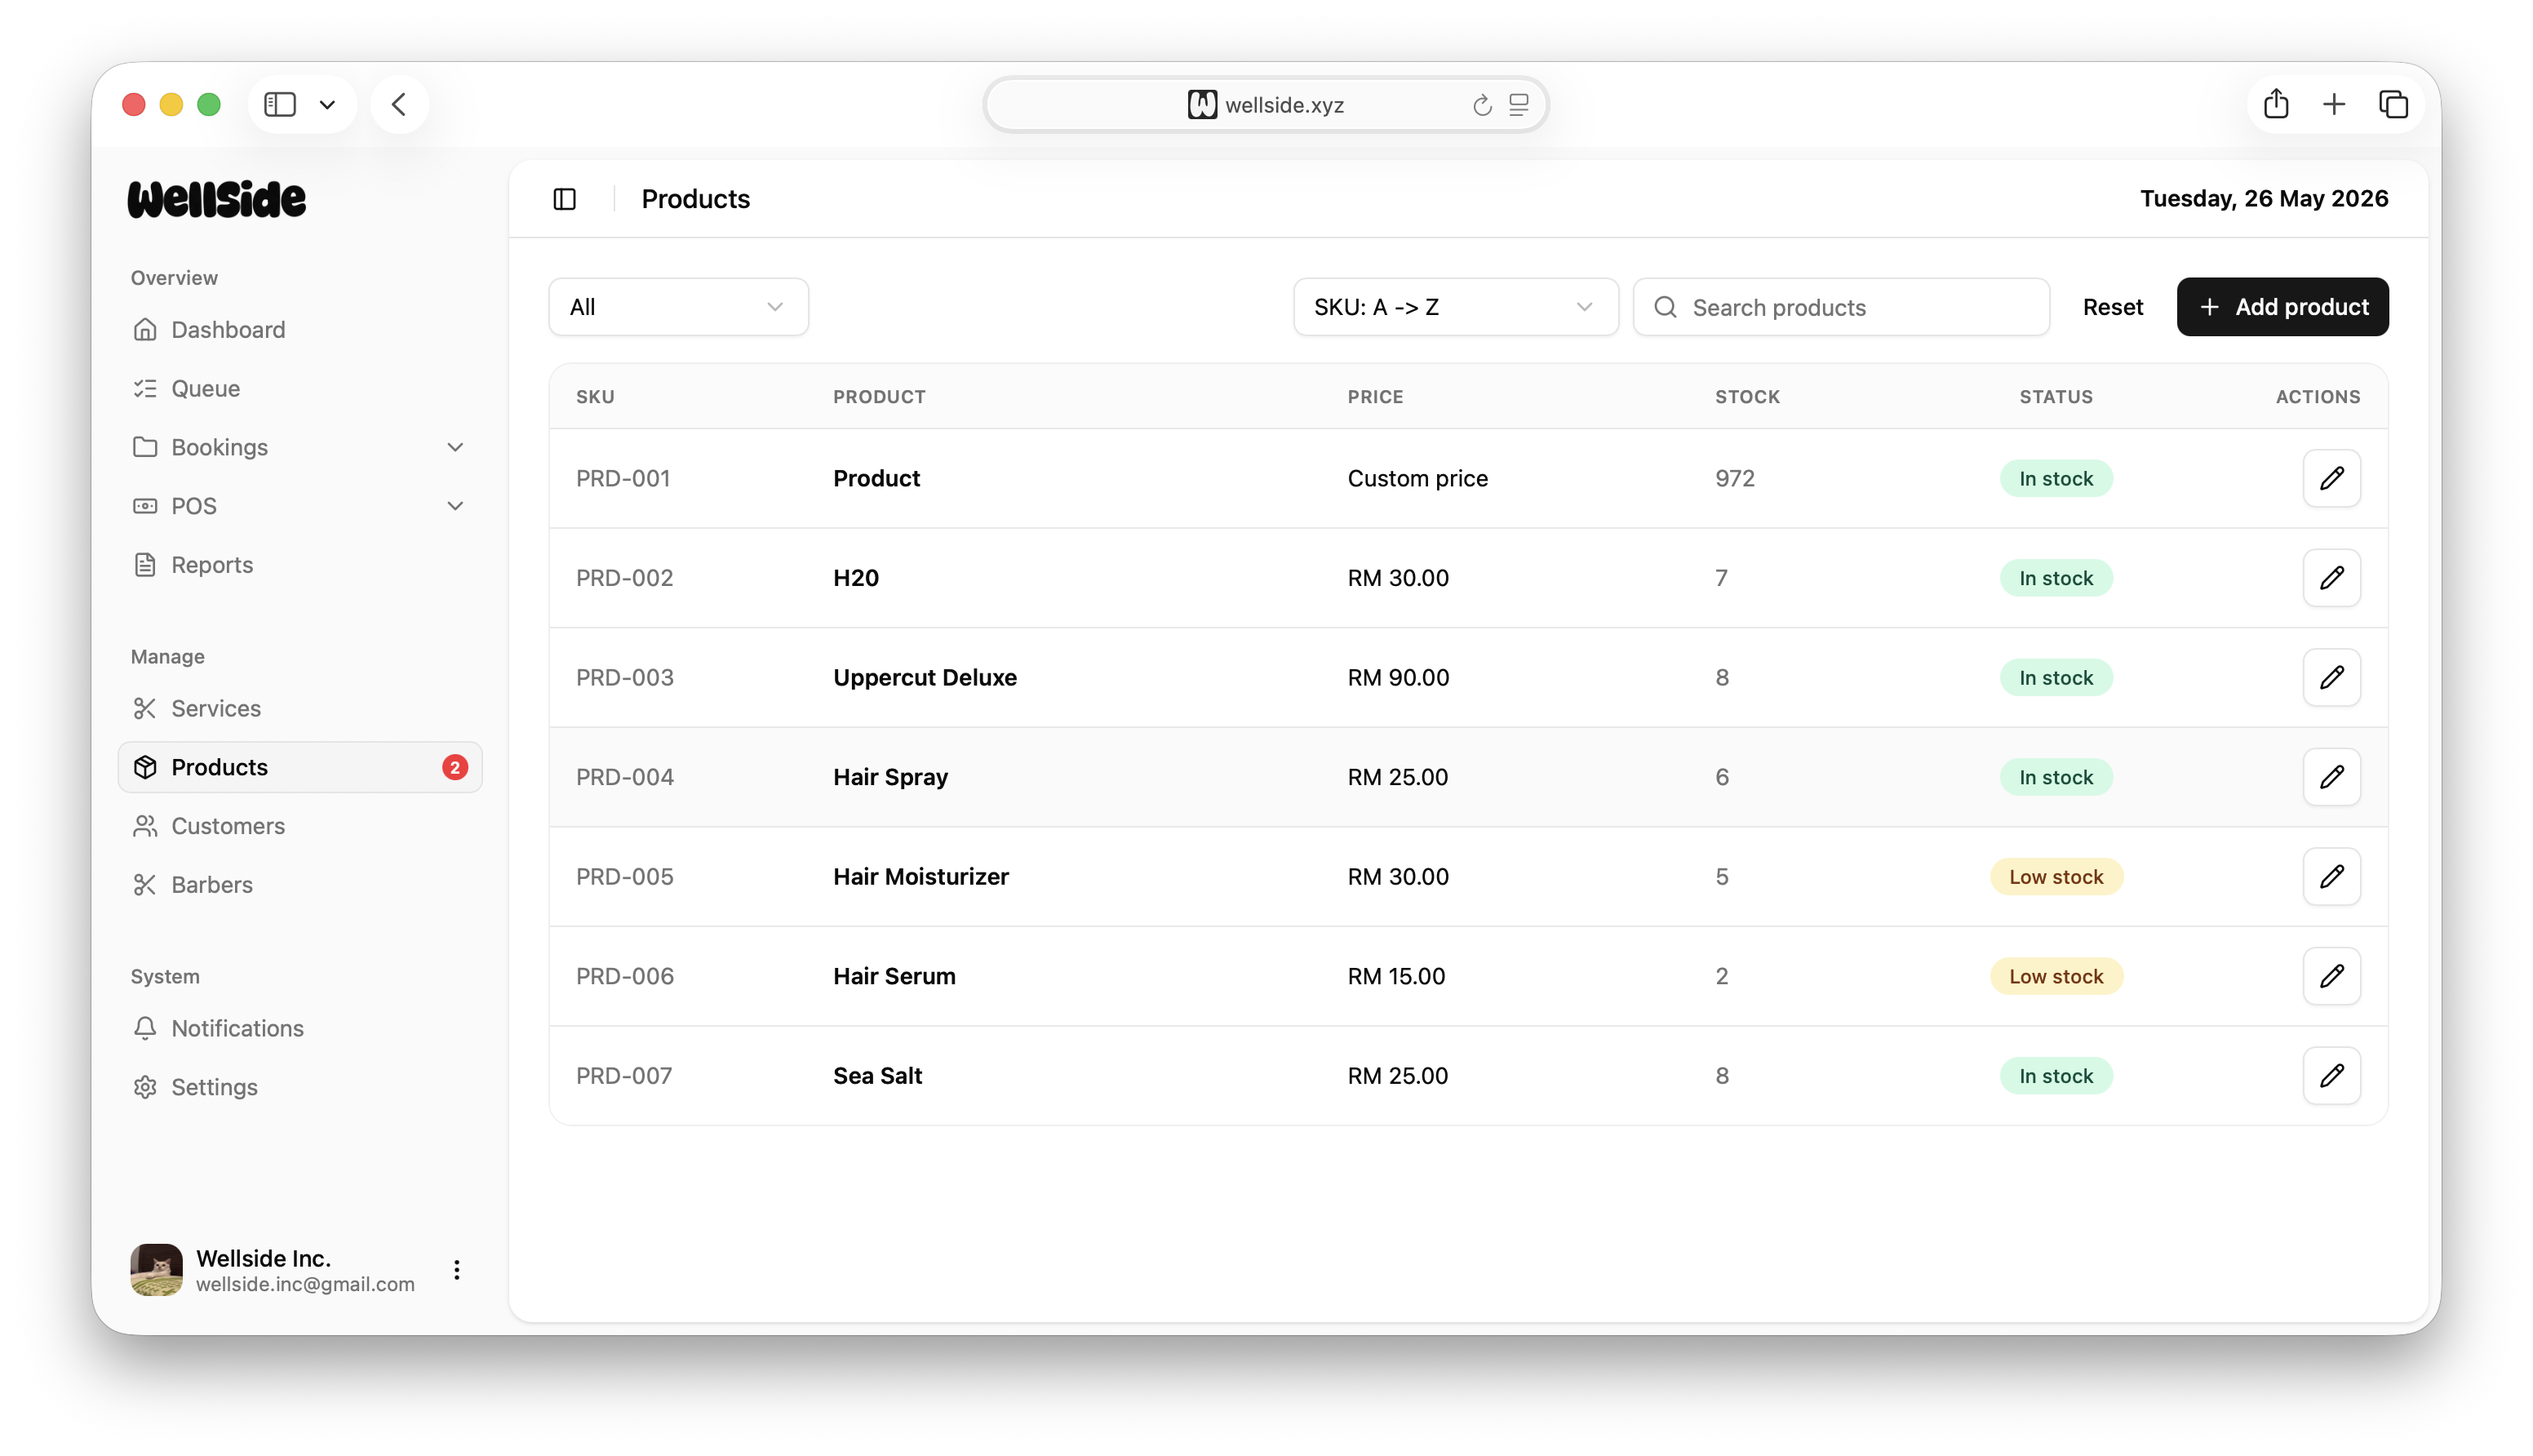The image size is (2533, 1456).
Task: Open Notifications
Action: 299,1028
